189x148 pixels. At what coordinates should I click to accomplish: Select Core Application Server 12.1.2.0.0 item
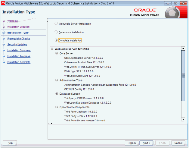84,58
